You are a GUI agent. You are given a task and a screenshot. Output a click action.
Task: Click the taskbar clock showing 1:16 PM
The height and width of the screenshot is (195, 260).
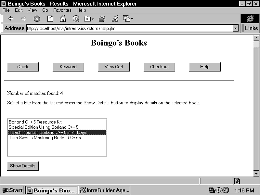[244, 190]
